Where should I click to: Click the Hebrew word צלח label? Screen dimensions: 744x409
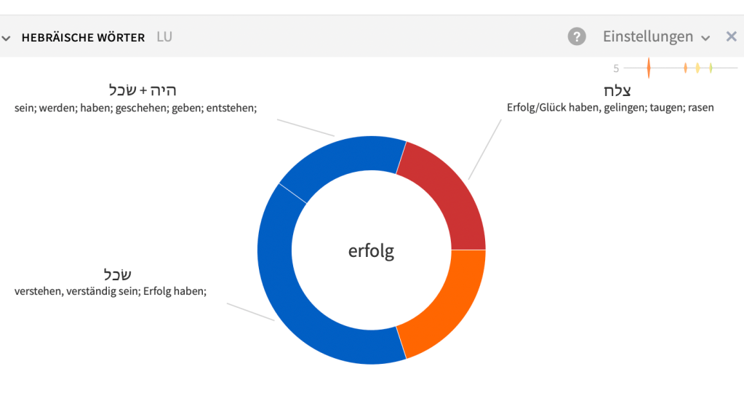[617, 91]
